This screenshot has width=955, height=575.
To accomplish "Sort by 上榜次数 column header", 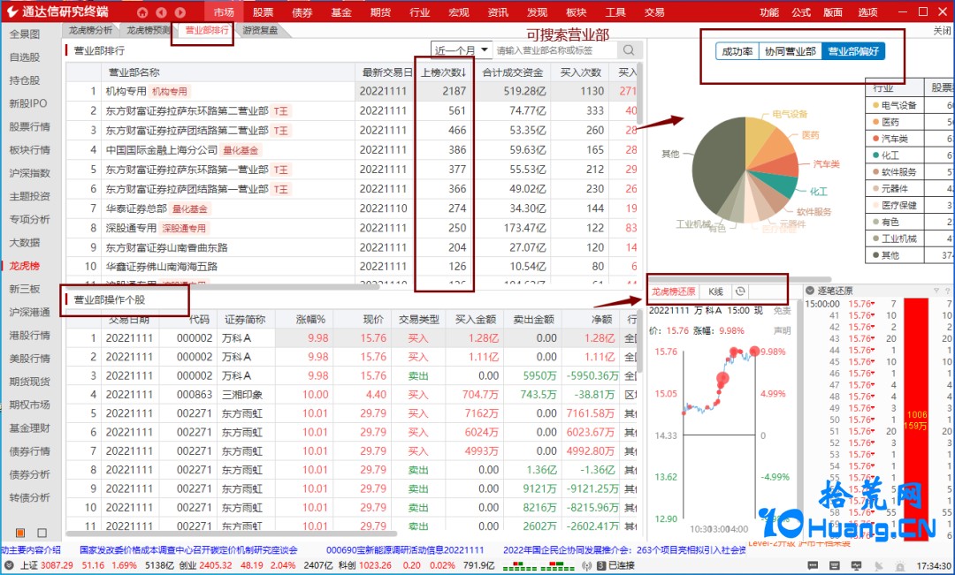I will 444,72.
